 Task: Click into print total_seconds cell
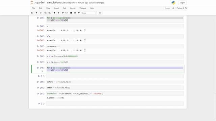(x=115, y=93)
